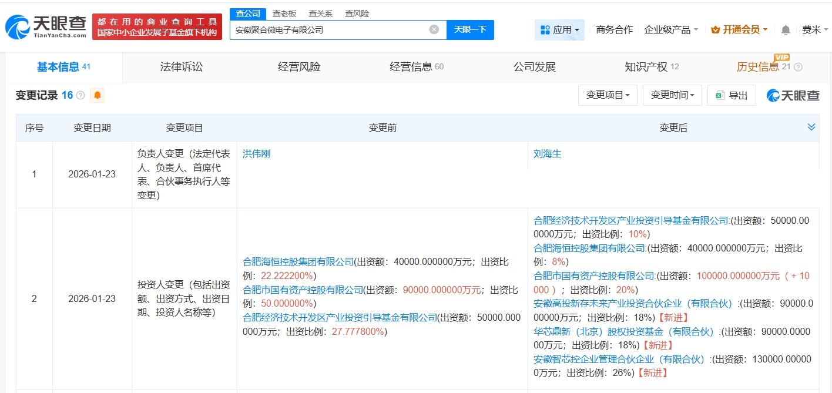Click the crown icon beside 开通会员

click(x=715, y=29)
